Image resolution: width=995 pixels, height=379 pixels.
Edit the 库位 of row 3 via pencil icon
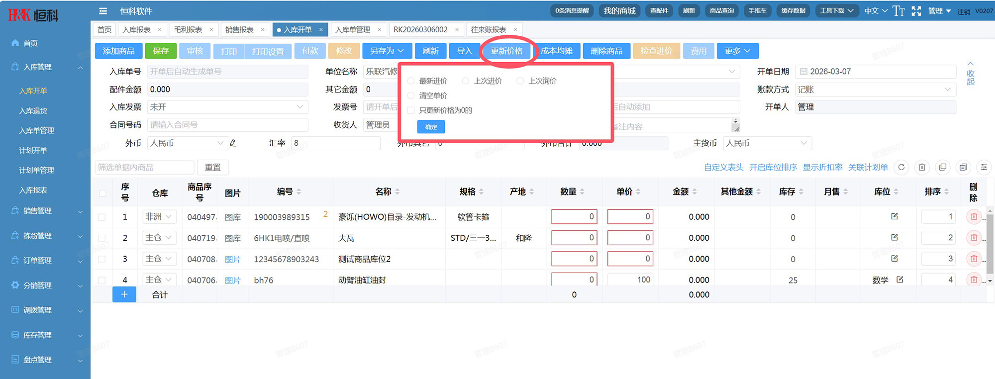(895, 259)
